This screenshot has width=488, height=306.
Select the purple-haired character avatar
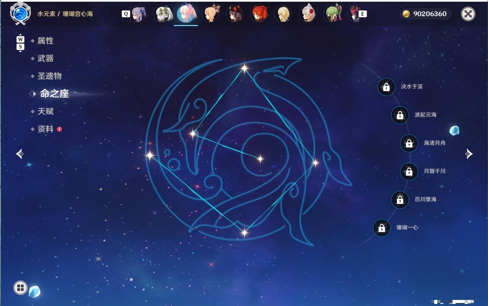point(138,14)
